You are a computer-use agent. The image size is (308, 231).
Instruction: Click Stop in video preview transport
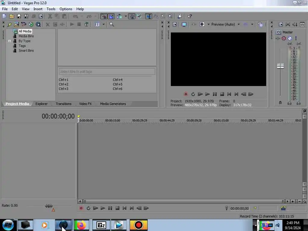(222, 94)
